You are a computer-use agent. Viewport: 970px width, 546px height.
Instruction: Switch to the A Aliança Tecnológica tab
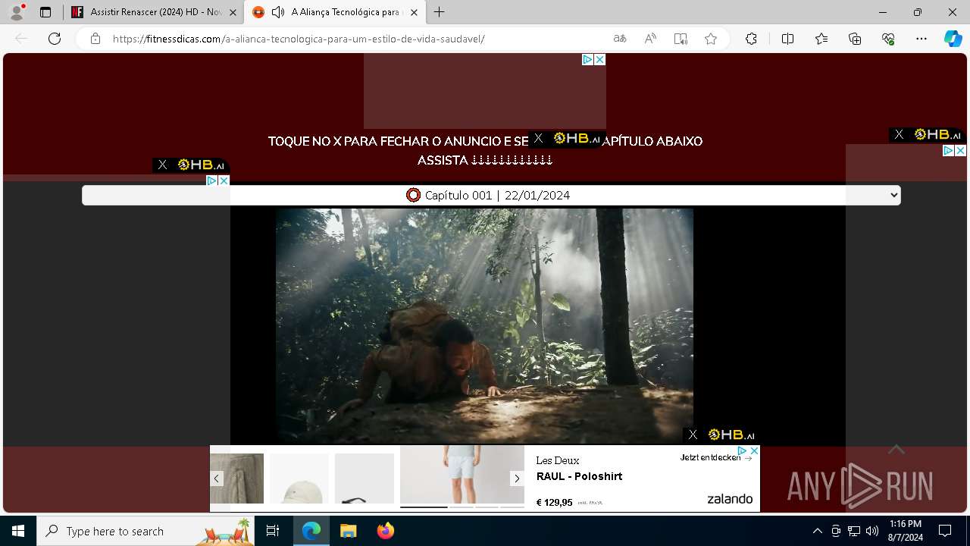[x=334, y=12]
